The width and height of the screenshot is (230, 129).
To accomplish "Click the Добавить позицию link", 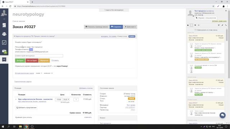I will tap(86, 88).
